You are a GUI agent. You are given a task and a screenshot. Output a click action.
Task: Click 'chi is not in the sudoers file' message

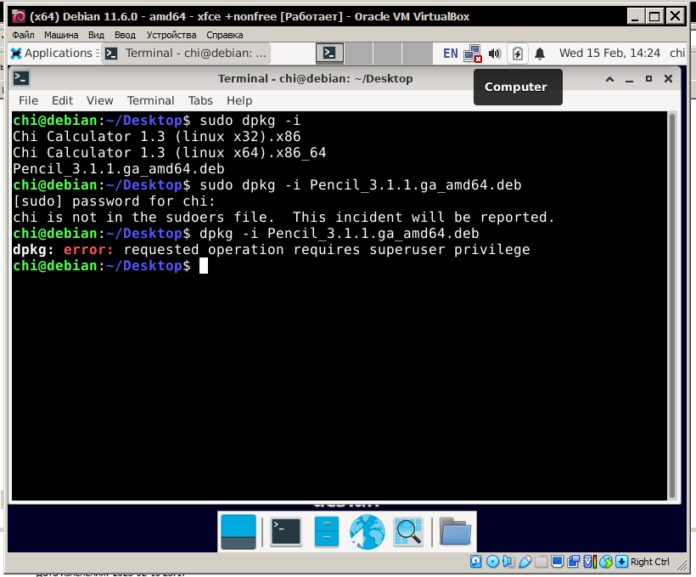click(x=143, y=218)
